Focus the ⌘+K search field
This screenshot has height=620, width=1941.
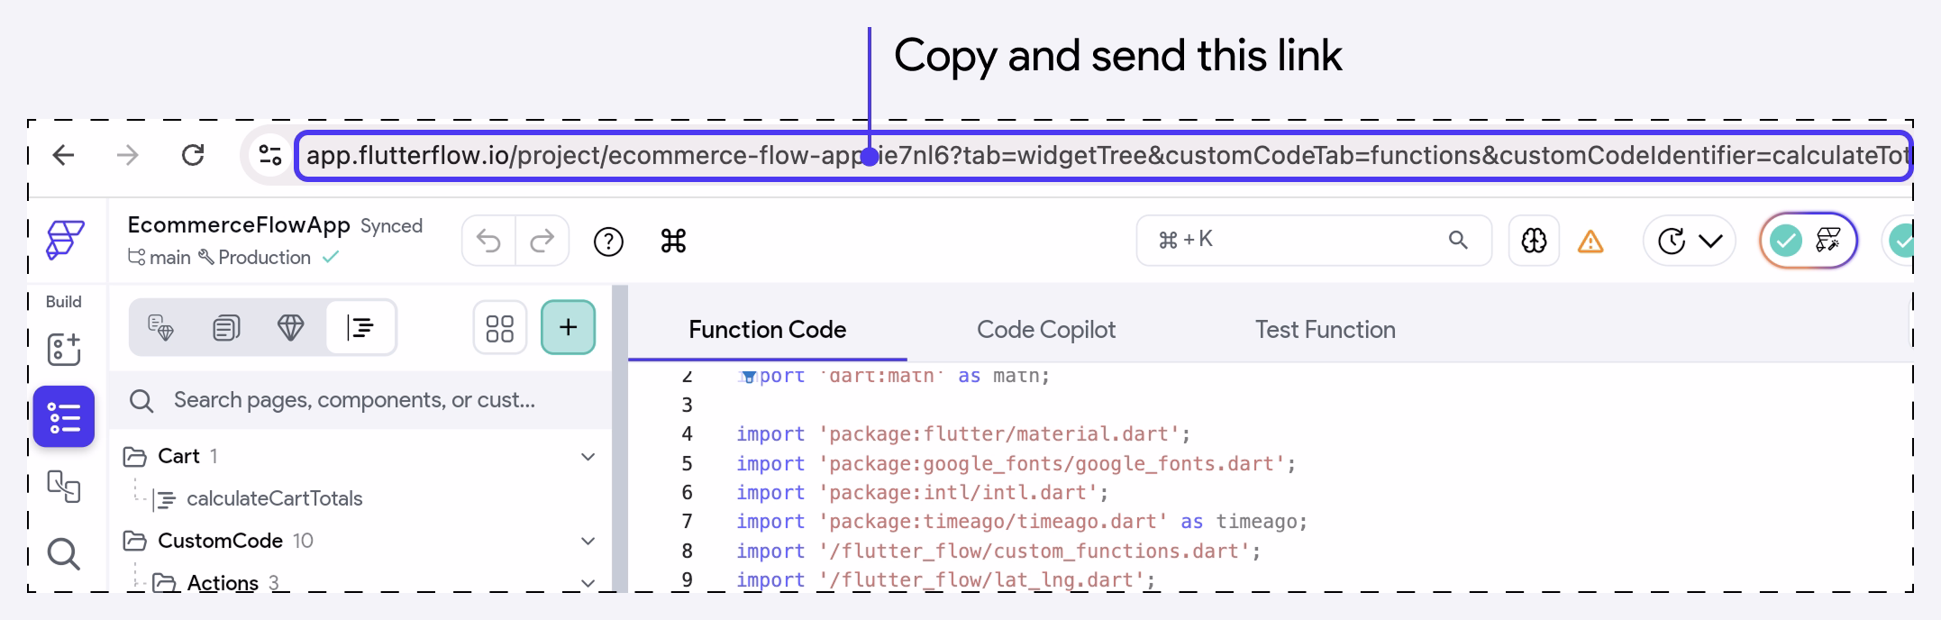(x=1314, y=240)
